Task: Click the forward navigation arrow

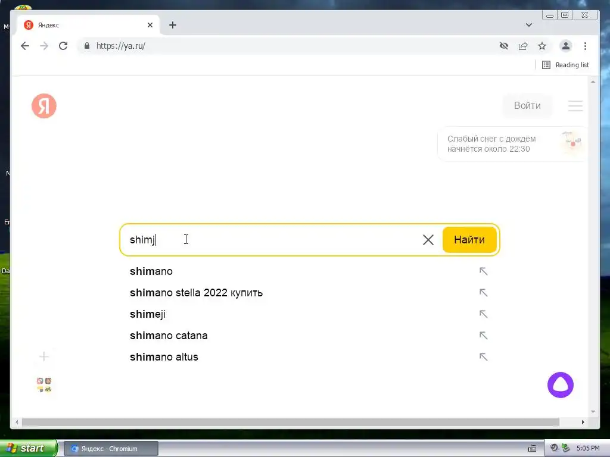Action: coord(44,46)
